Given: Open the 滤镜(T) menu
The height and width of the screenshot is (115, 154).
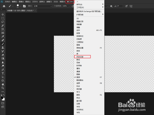Looking at the screenshot, I should point(49,2).
